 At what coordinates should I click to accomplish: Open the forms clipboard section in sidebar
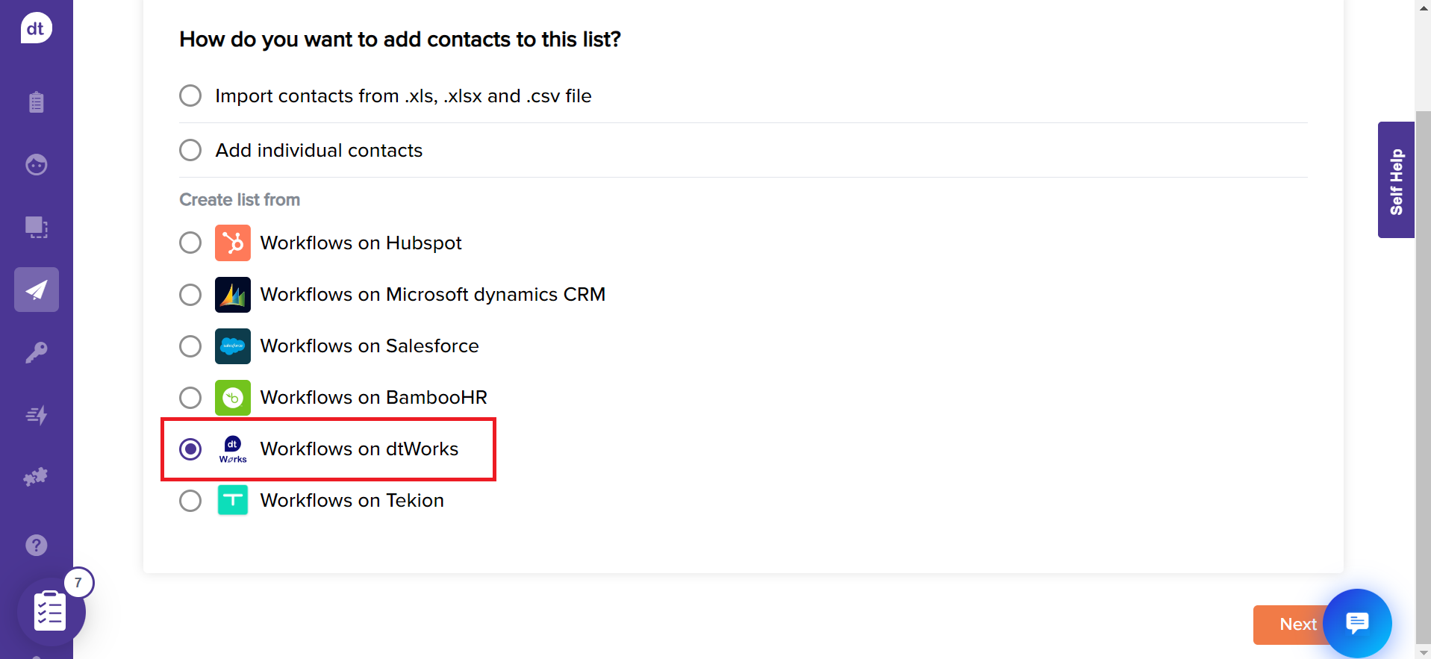(x=35, y=102)
